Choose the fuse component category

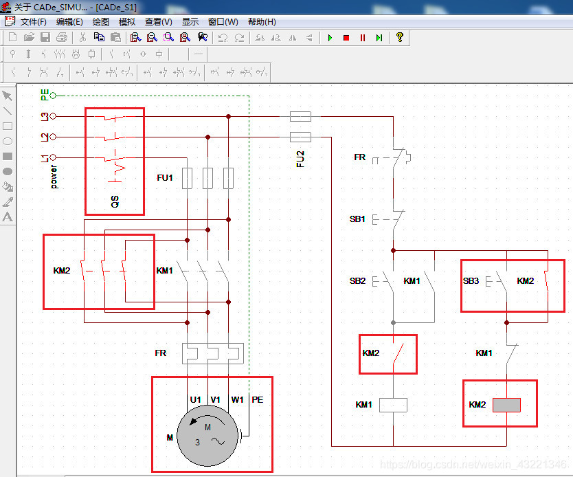(x=28, y=54)
